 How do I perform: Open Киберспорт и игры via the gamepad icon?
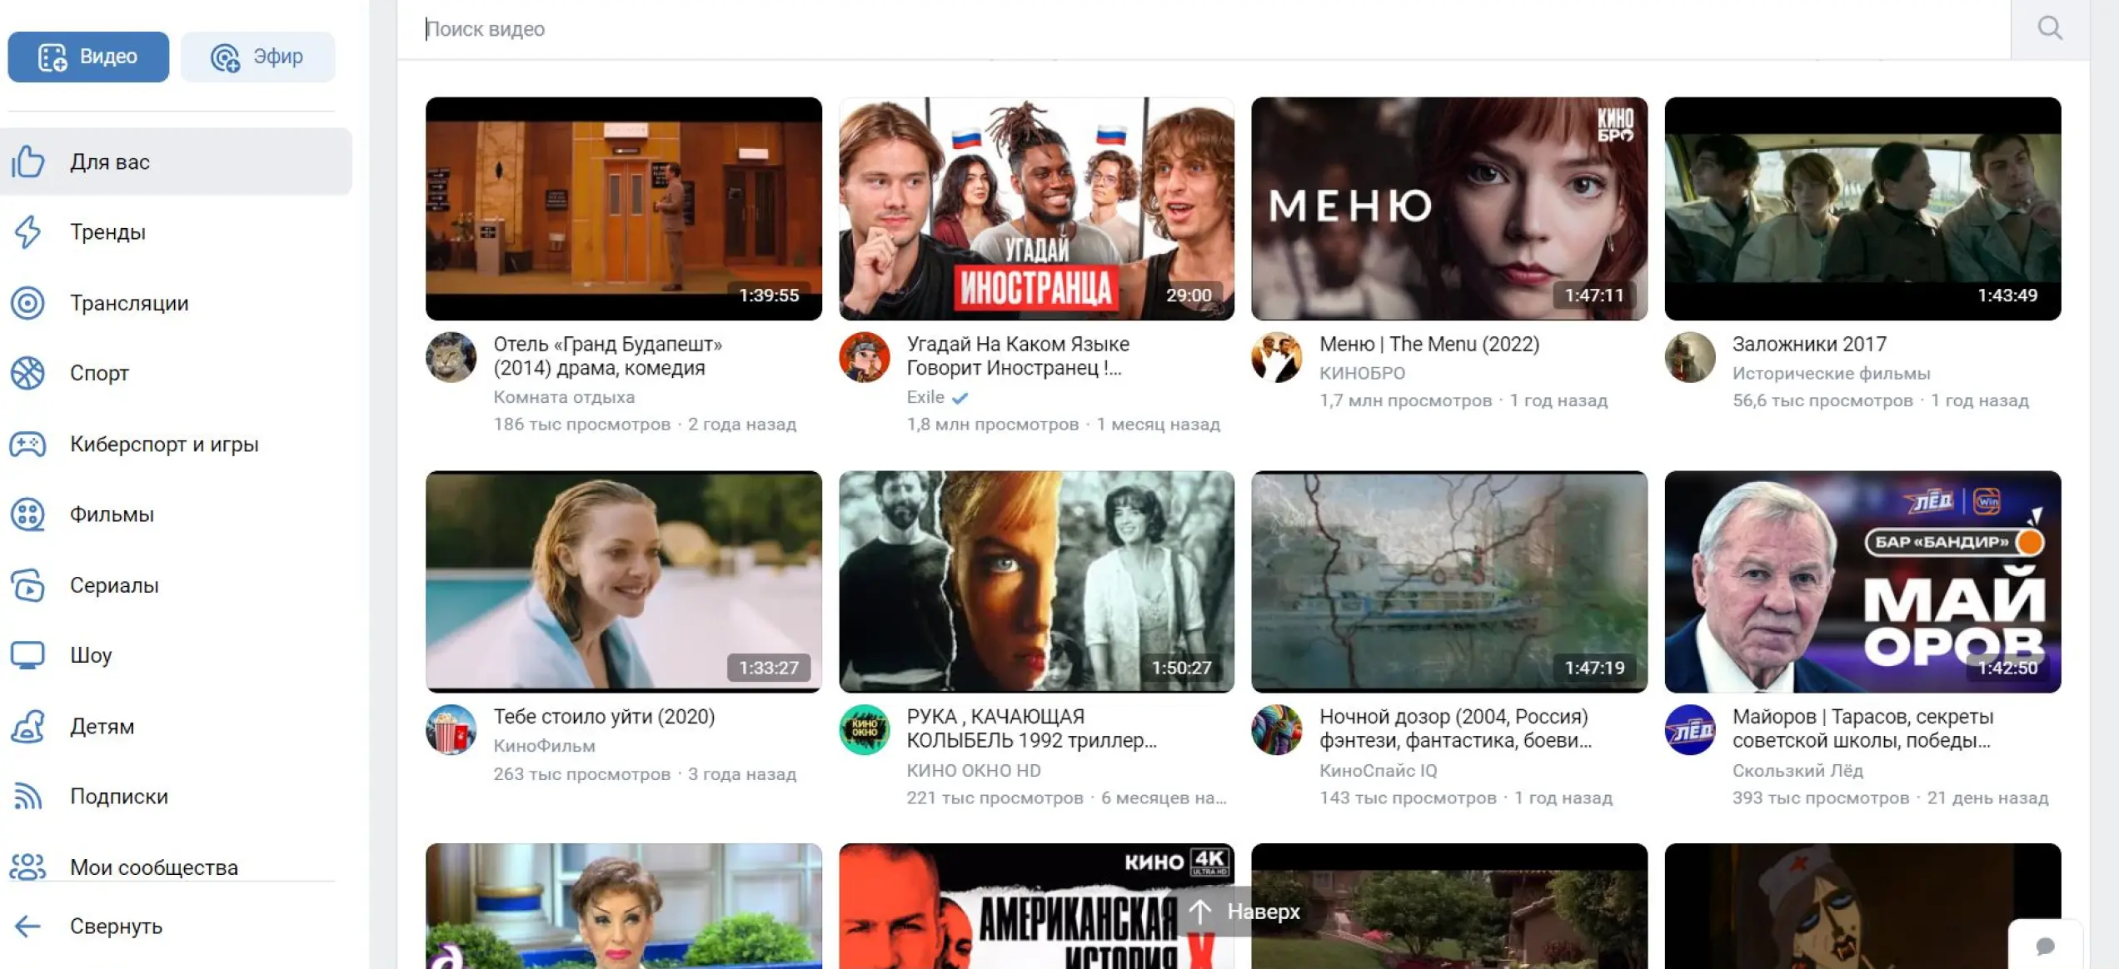(x=27, y=445)
